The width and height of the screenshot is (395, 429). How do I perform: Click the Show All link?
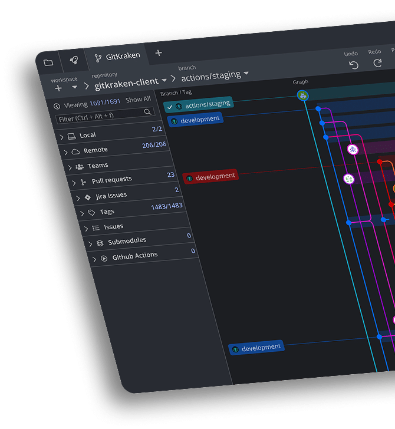tap(138, 100)
